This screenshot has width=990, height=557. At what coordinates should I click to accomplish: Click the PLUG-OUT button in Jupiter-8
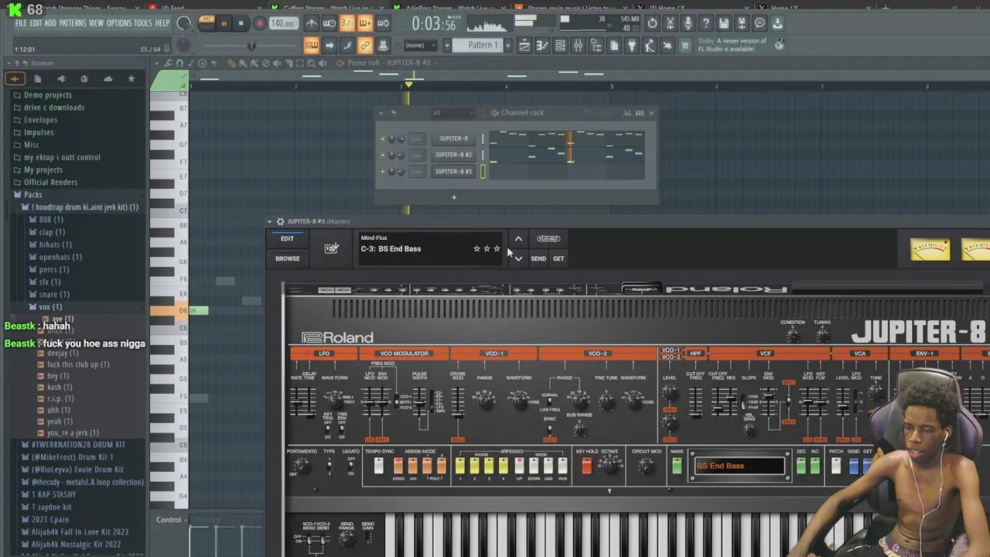548,239
